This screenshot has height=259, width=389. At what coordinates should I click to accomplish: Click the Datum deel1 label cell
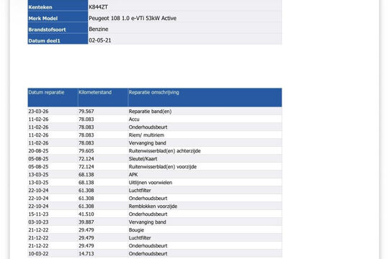click(x=58, y=40)
